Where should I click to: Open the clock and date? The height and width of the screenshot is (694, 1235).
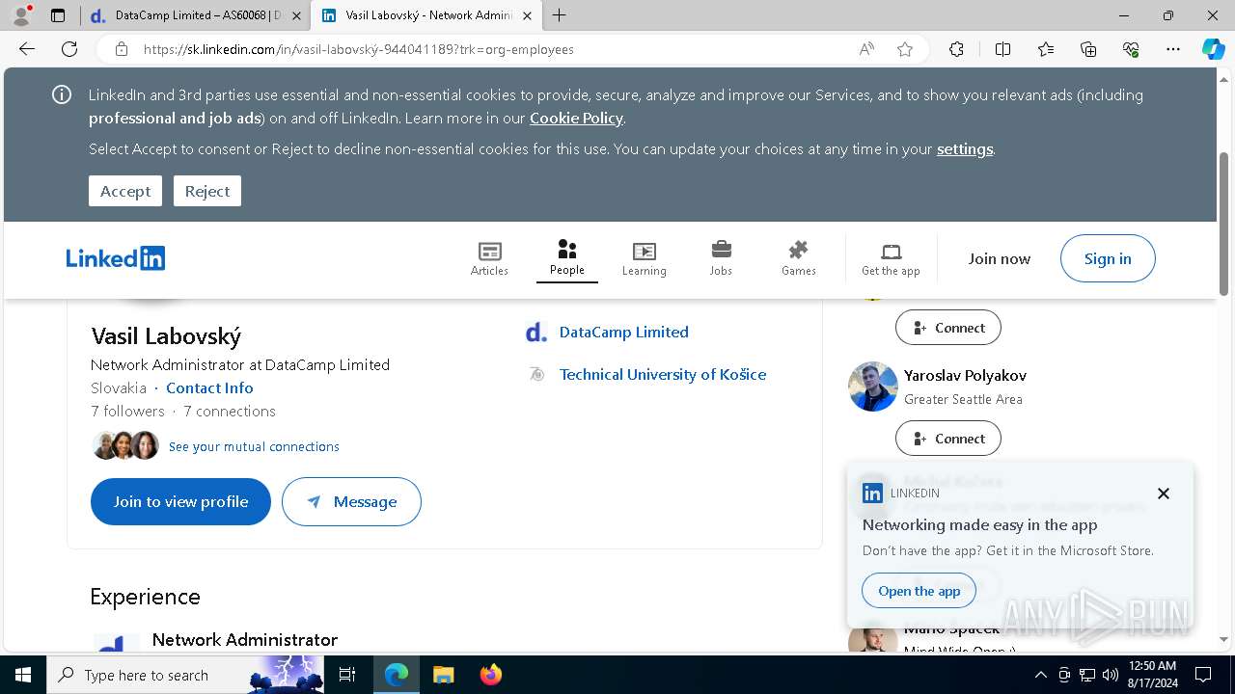(x=1152, y=675)
